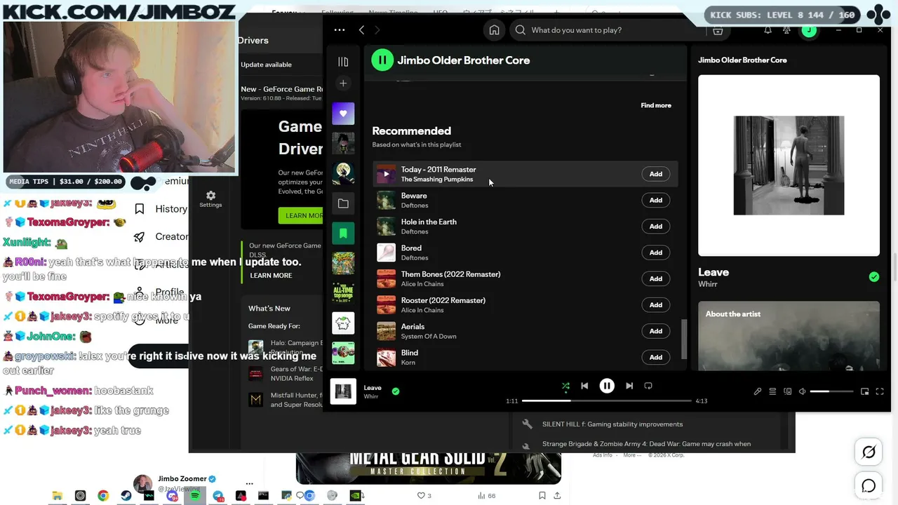Pause playback in the player bar
The height and width of the screenshot is (505, 898).
click(607, 386)
